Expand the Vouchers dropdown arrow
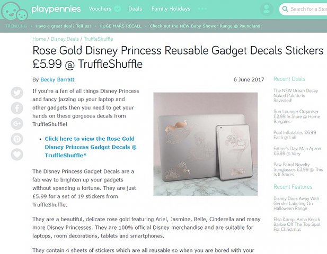The height and width of the screenshot is (254, 327). point(118,9)
